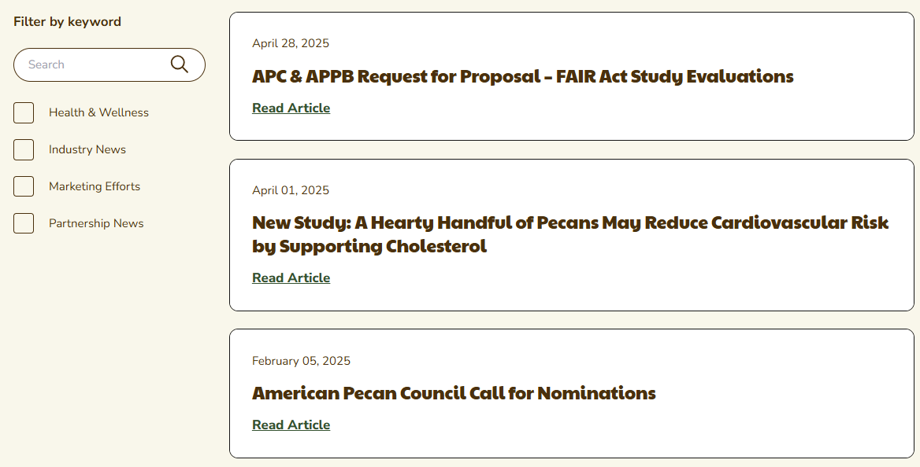The width and height of the screenshot is (920, 467).
Task: Tick the Industry News checkbox
Action: tap(24, 149)
